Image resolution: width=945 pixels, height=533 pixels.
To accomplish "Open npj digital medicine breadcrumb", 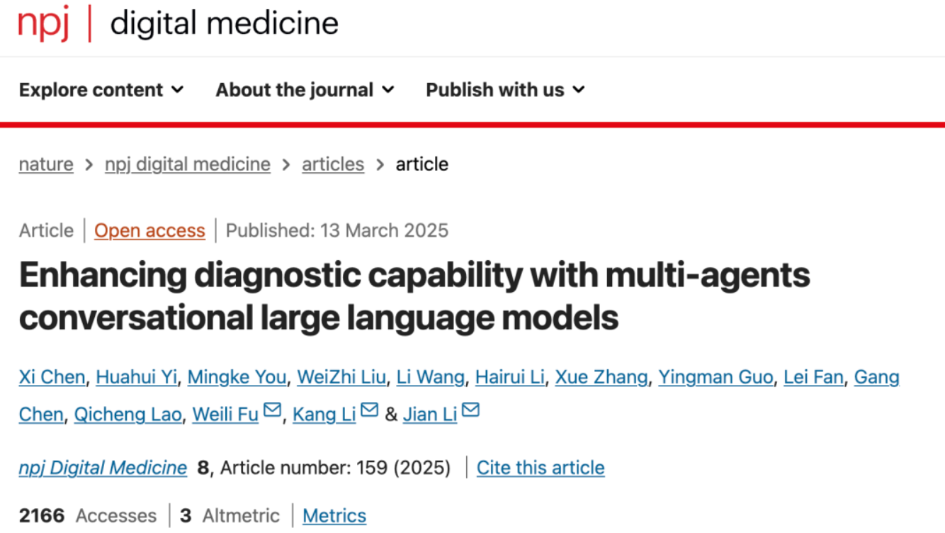I will pyautogui.click(x=188, y=164).
